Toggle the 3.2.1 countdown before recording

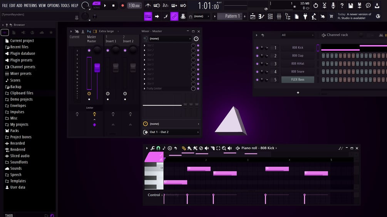click(166, 5)
